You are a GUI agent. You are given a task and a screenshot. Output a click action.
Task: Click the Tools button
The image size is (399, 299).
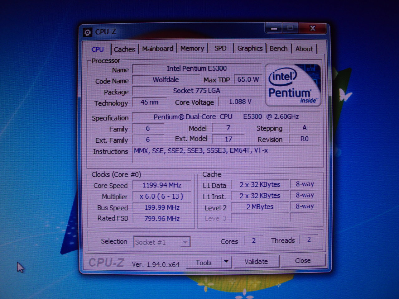coord(204,263)
